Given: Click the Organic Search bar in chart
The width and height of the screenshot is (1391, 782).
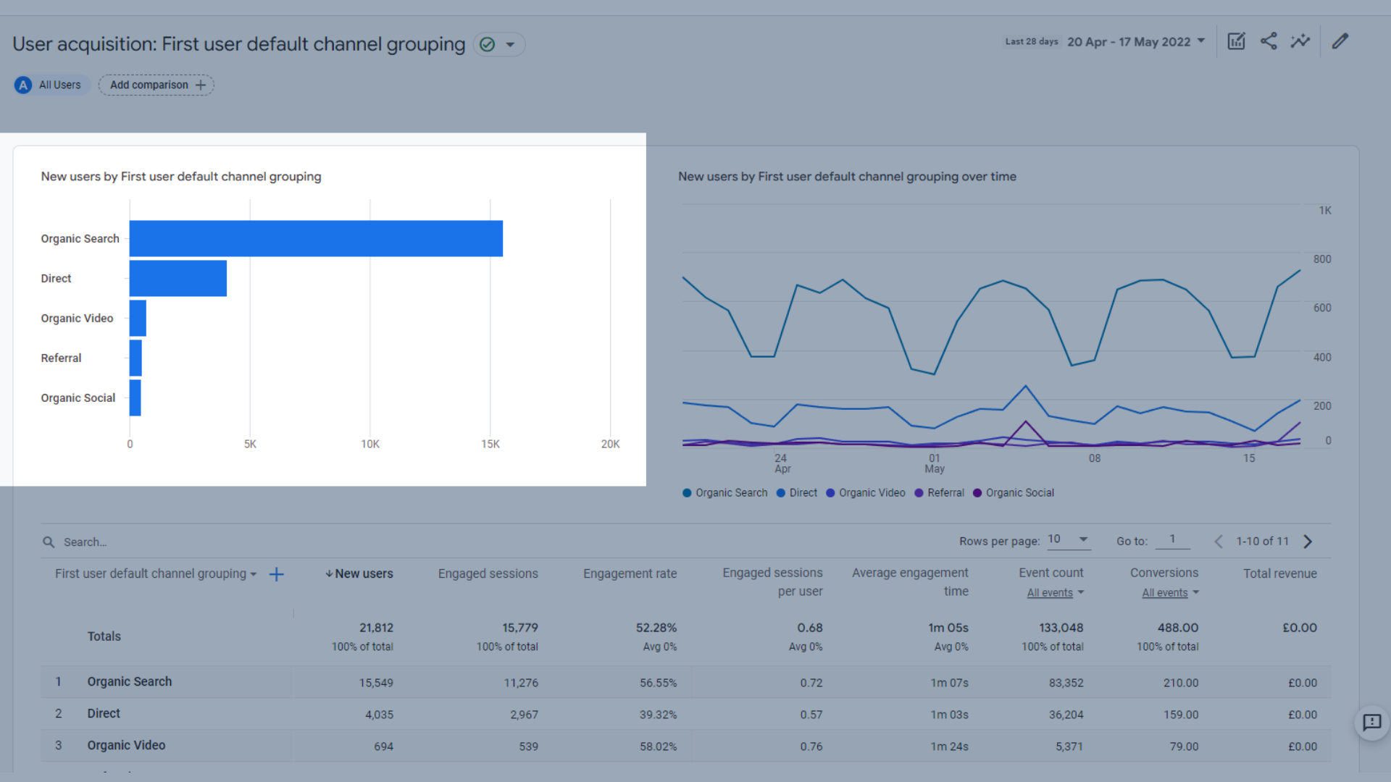Looking at the screenshot, I should coord(316,239).
